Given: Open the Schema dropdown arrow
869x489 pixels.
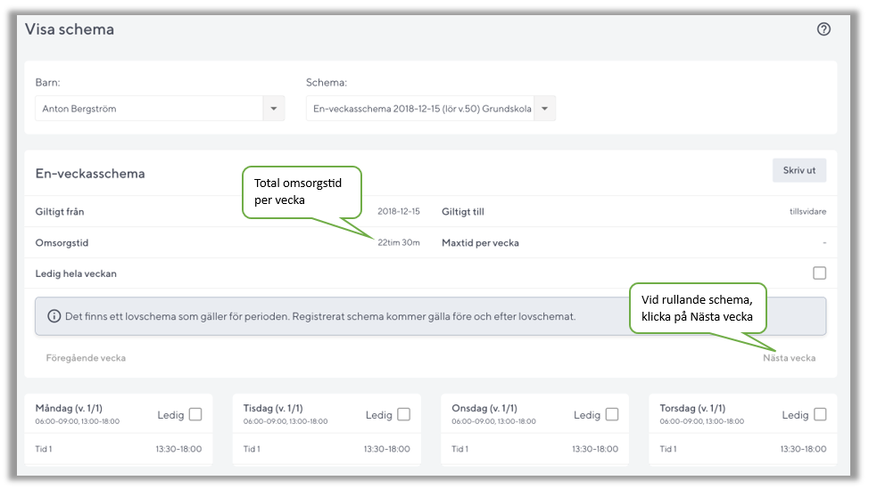Looking at the screenshot, I should tap(545, 109).
